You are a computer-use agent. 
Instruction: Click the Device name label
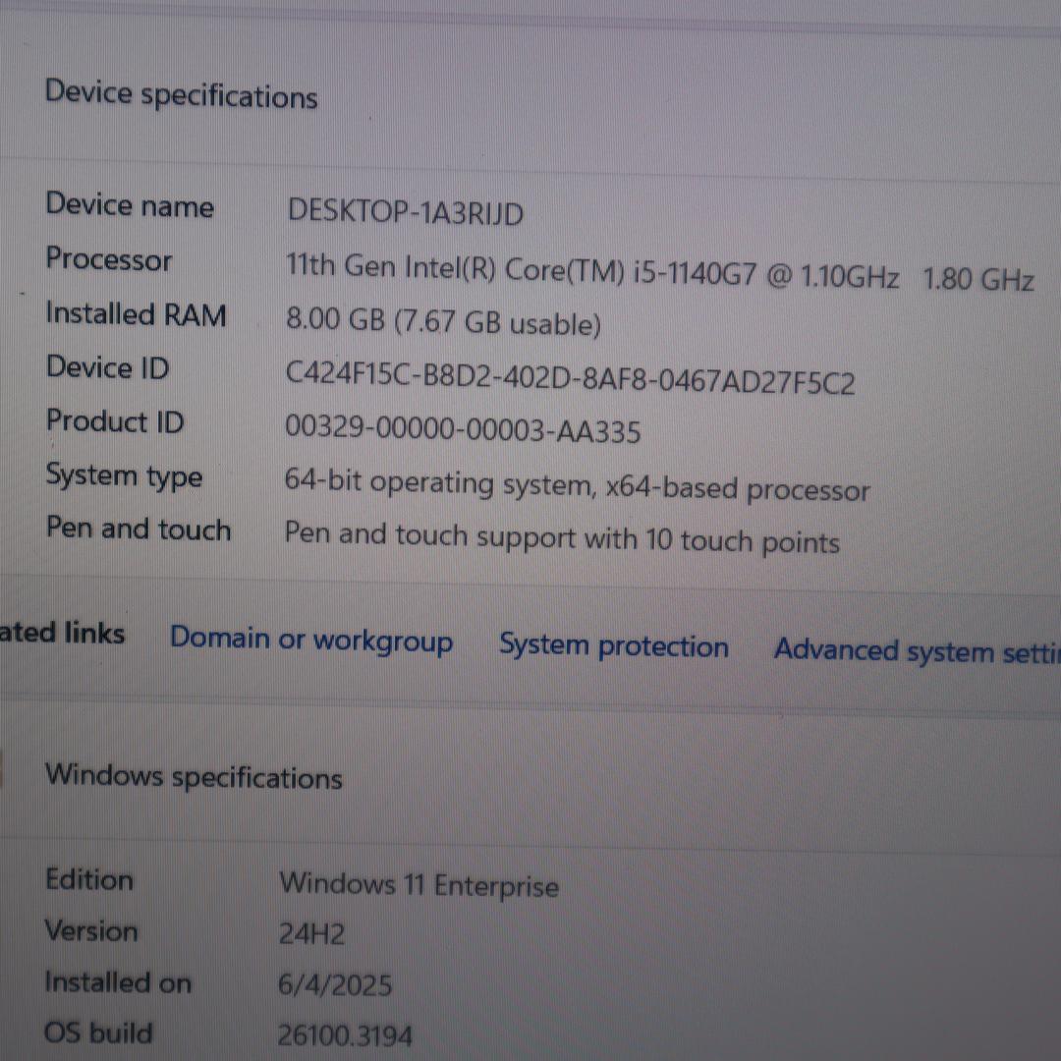click(x=130, y=205)
